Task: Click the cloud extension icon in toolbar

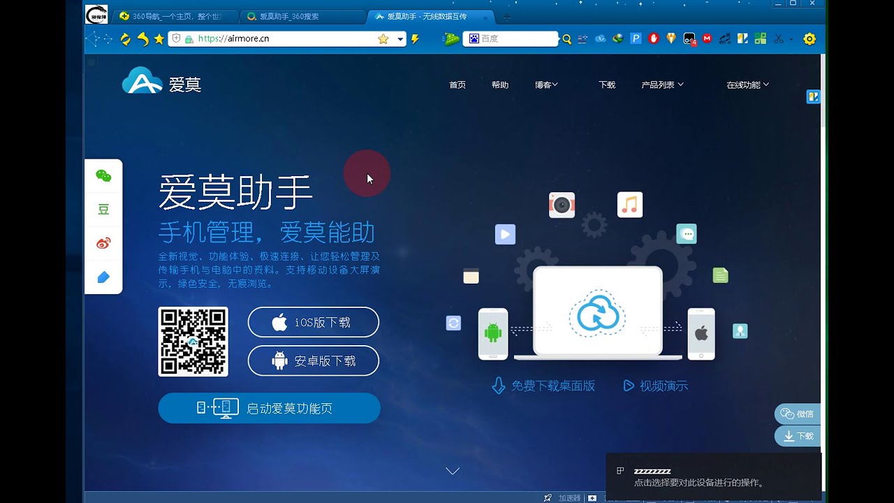Action: (x=601, y=39)
